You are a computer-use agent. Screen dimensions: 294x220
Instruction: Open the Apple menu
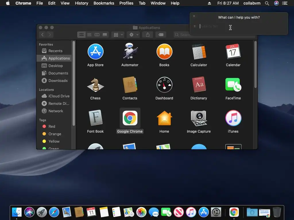(8, 3)
